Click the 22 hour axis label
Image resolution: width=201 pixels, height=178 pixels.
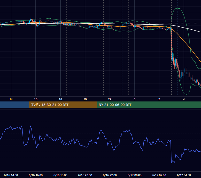[110, 99]
